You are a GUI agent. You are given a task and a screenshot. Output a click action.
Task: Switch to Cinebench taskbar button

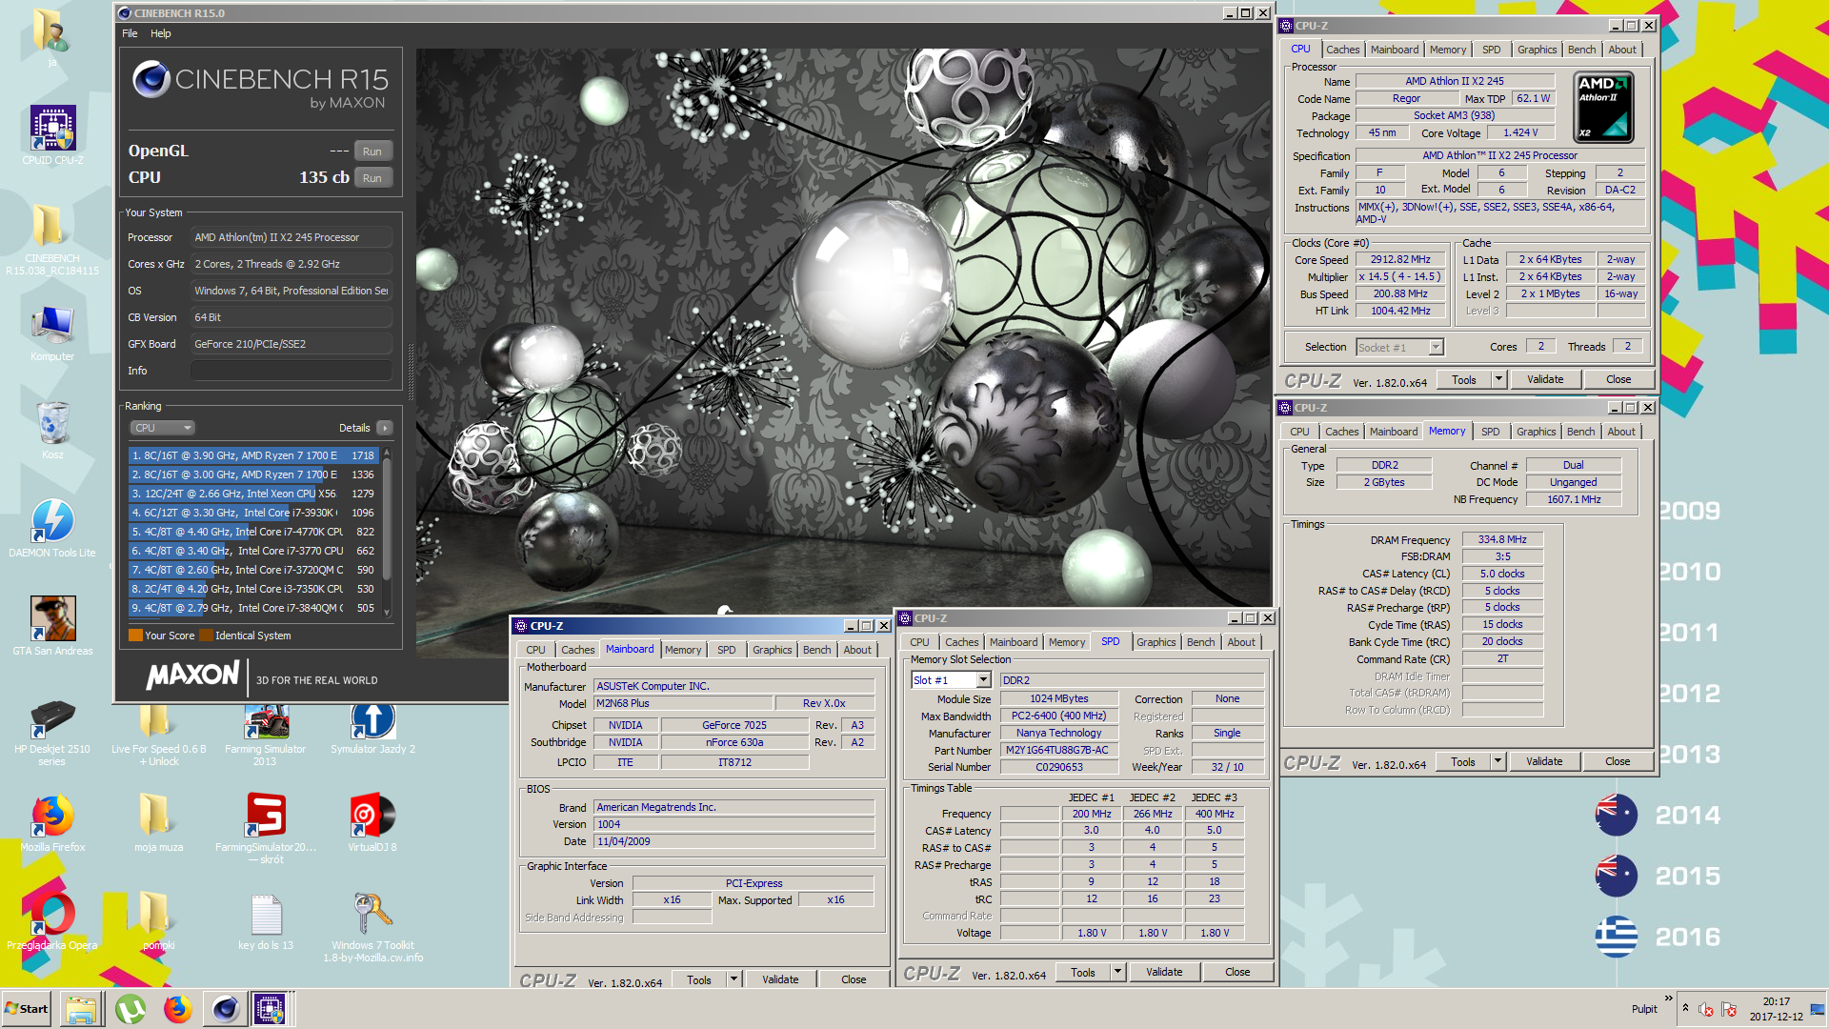225,1009
